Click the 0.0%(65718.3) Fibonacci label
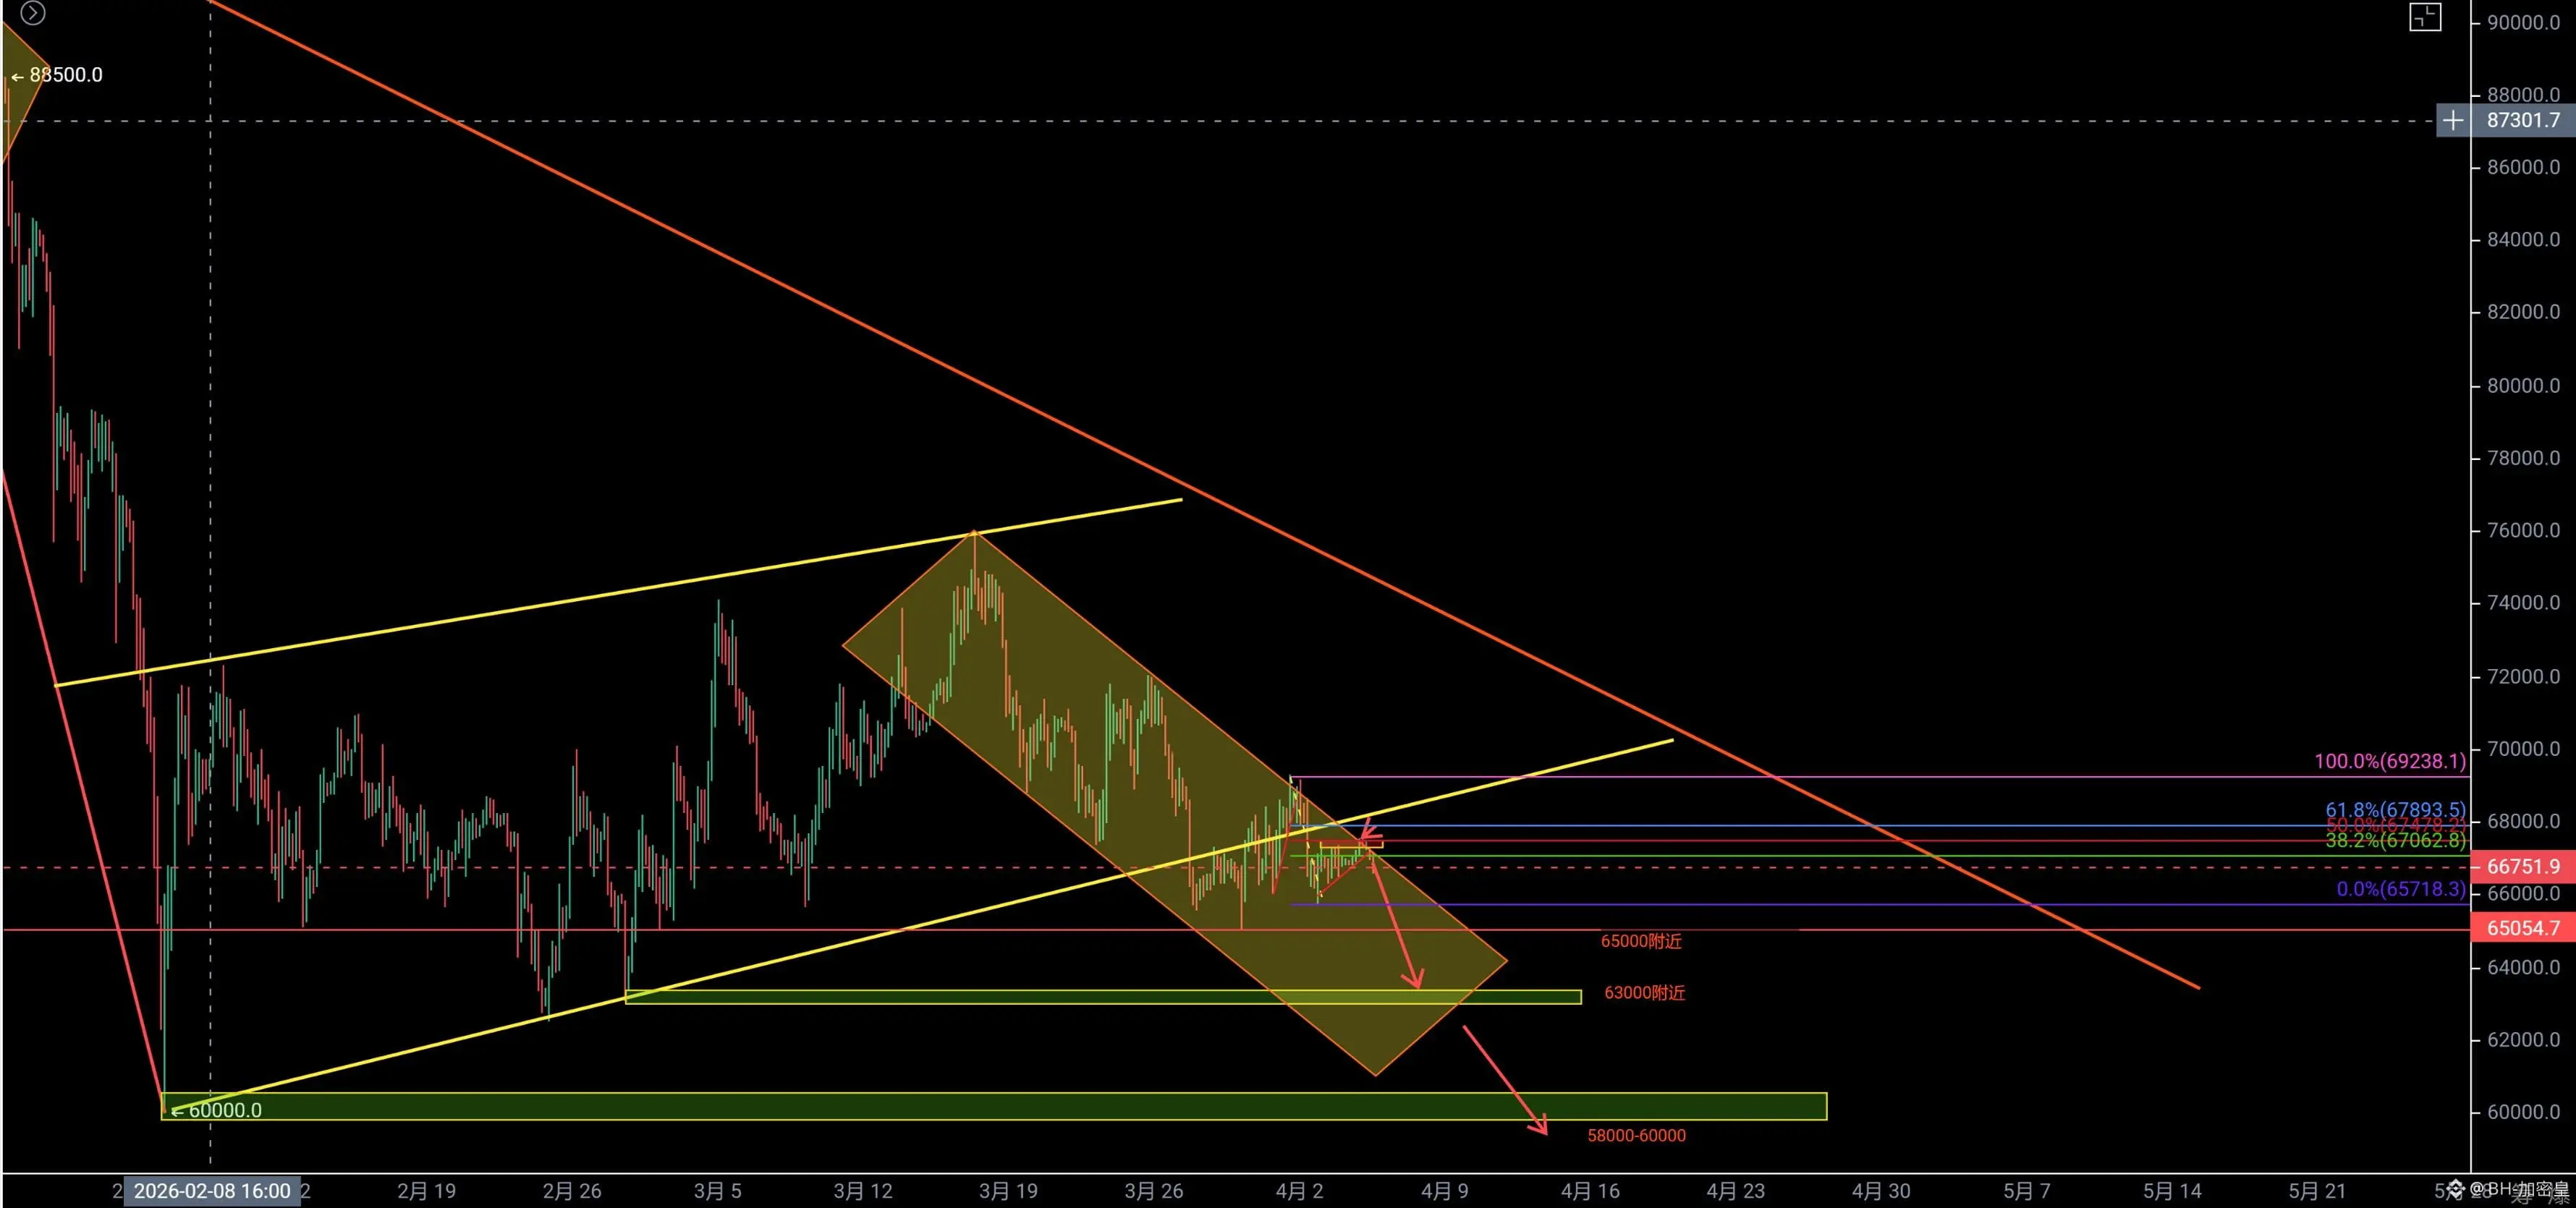2576x1208 pixels. pyautogui.click(x=2400, y=889)
